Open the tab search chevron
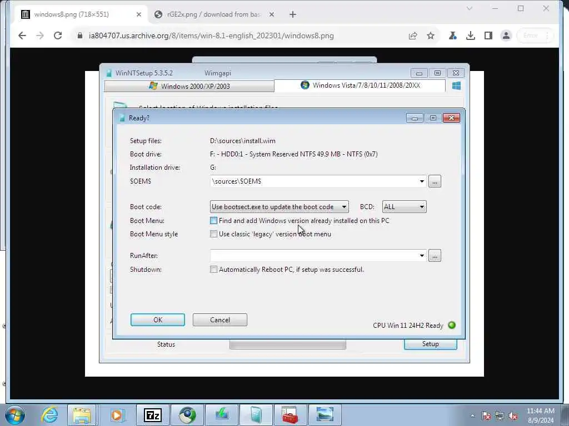The width and height of the screenshot is (569, 426). (x=469, y=8)
